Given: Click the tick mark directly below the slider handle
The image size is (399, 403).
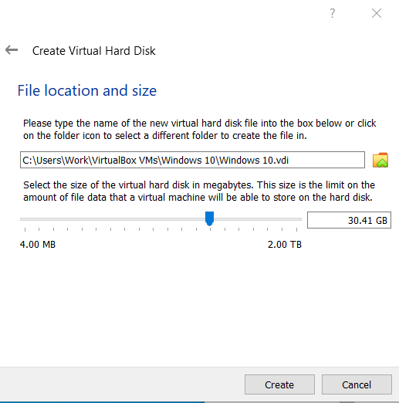Looking at the screenshot, I should click(x=210, y=229).
